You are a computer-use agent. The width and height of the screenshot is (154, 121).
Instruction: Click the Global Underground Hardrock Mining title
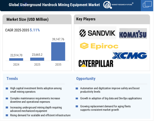click(54, 5)
